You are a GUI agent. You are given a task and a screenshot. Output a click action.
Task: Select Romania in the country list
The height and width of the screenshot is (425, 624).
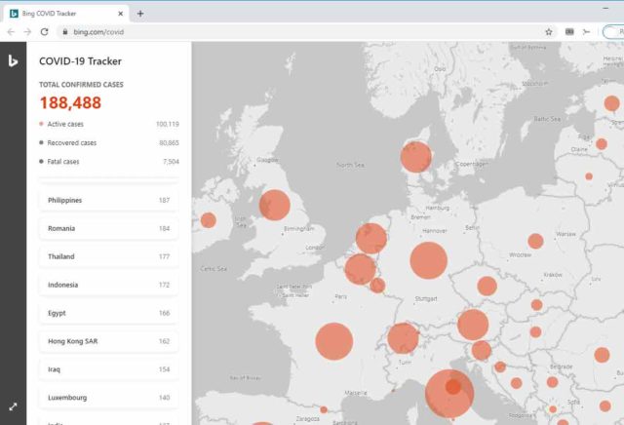108,228
